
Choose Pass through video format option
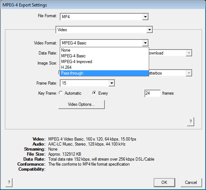pyautogui.click(x=104, y=73)
